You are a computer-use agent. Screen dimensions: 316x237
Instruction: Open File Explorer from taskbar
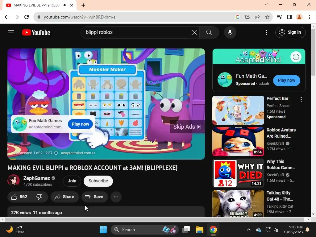[200, 230]
